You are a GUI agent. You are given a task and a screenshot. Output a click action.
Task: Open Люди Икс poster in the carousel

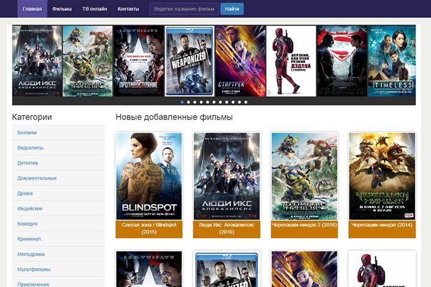point(37,61)
